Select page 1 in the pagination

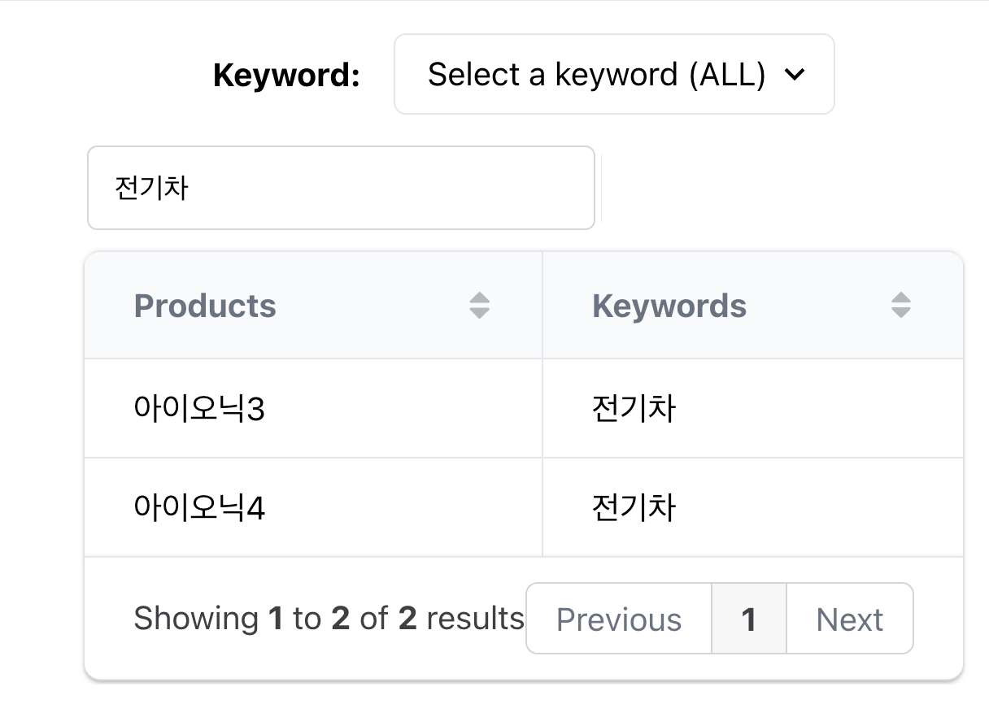coord(748,619)
